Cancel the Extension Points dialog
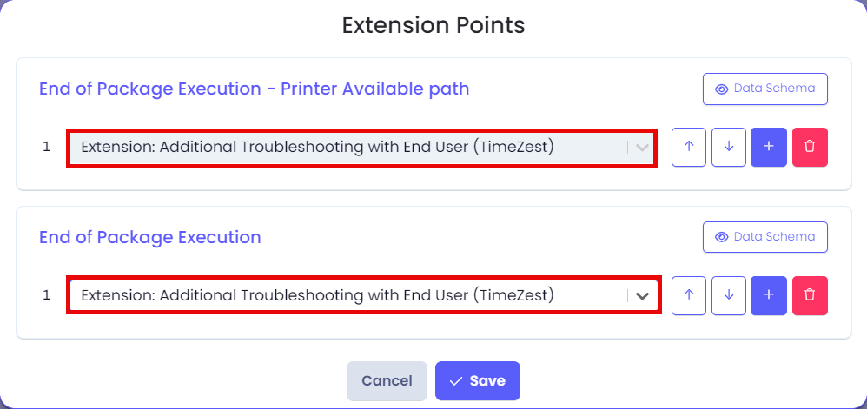The width and height of the screenshot is (867, 409). point(387,381)
